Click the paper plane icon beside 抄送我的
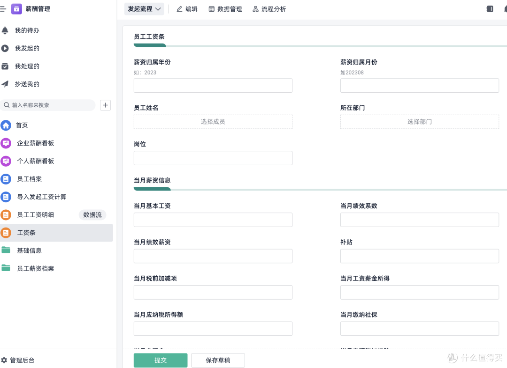The width and height of the screenshot is (507, 368). coord(5,84)
